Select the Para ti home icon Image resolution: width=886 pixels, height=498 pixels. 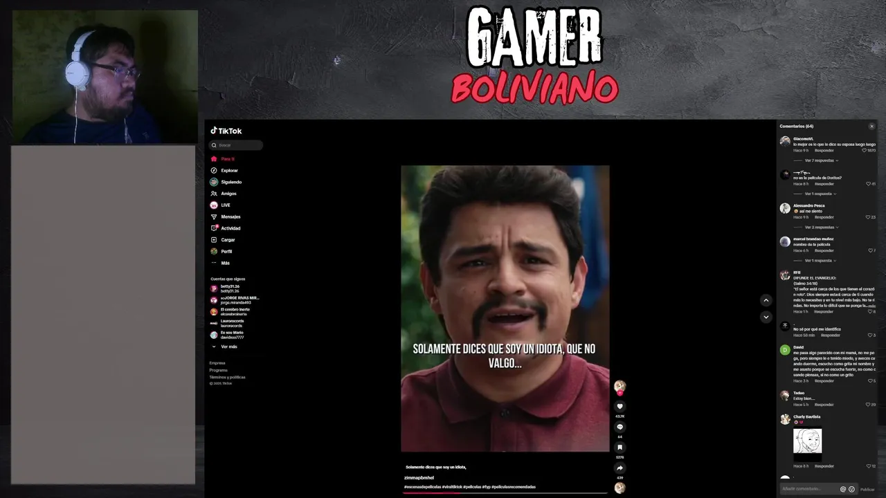214,159
